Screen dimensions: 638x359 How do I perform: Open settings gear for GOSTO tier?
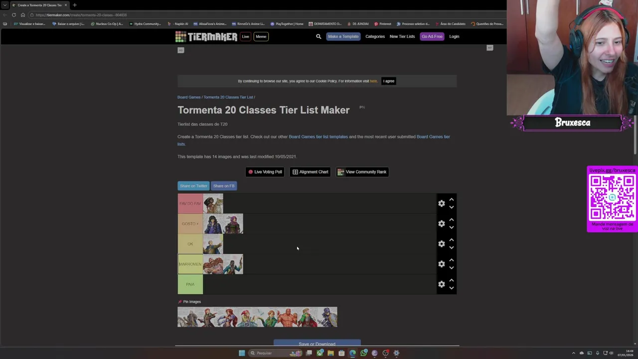tap(442, 223)
